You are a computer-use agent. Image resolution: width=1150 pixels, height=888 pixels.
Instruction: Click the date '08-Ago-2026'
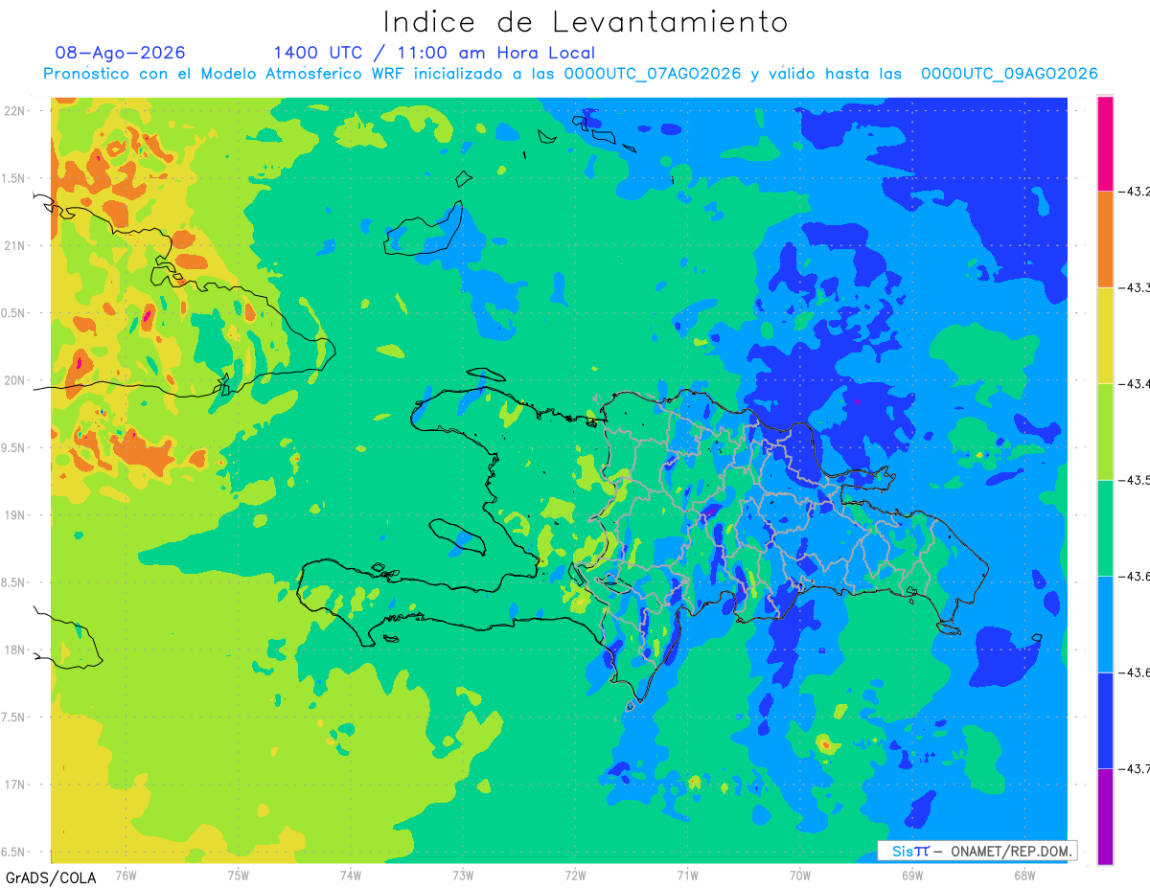pyautogui.click(x=121, y=53)
